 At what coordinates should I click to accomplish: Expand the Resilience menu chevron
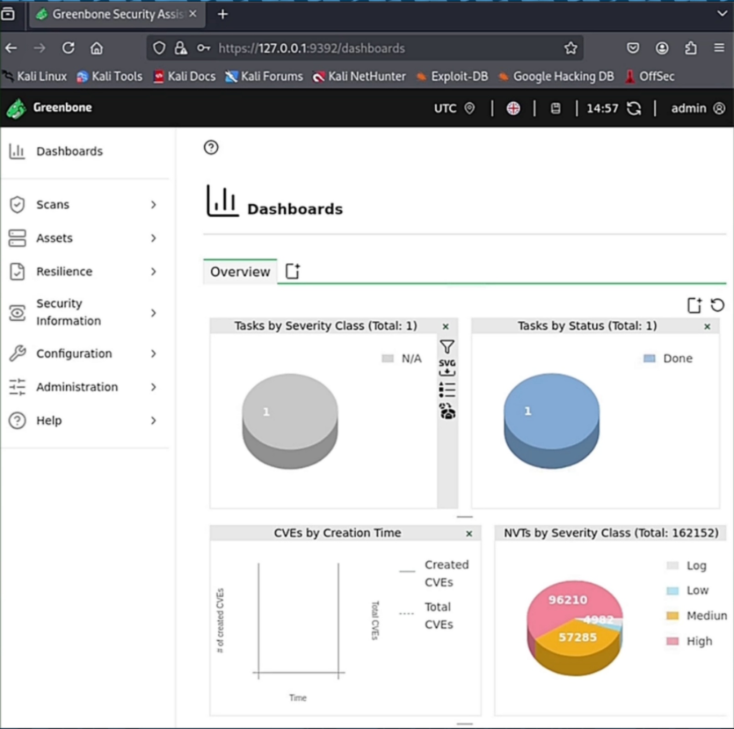point(154,272)
